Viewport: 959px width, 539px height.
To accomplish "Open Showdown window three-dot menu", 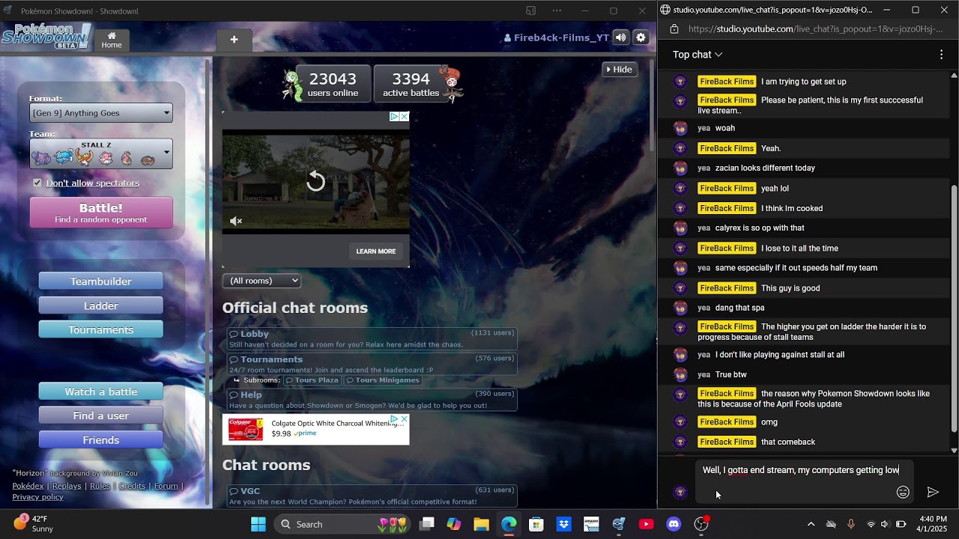I will [557, 10].
